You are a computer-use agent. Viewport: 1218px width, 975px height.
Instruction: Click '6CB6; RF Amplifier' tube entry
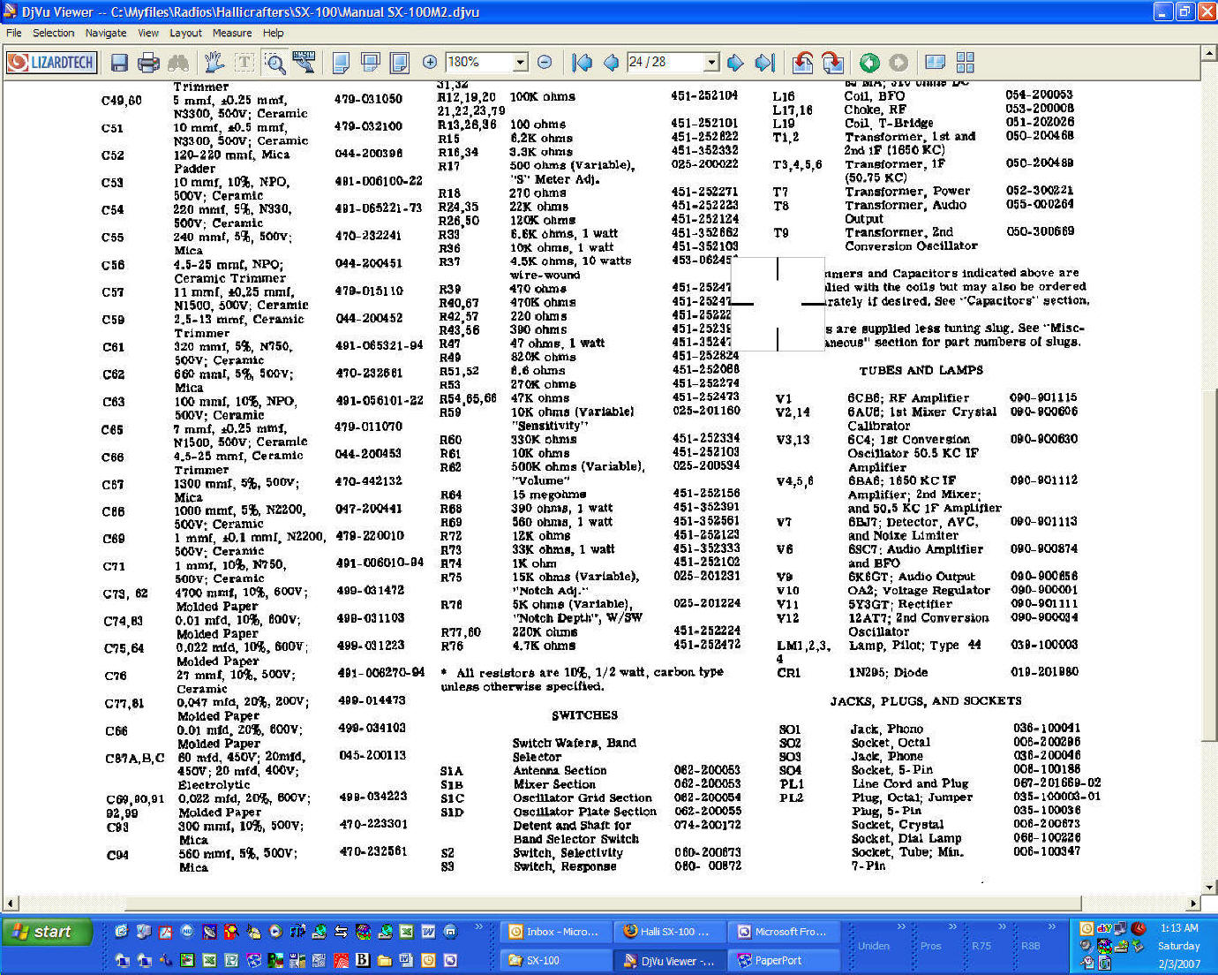point(908,398)
